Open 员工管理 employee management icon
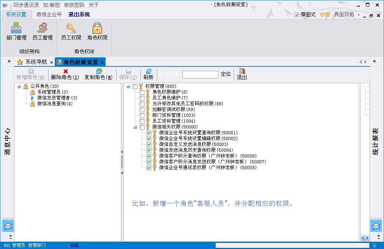384x249 pixels. [42, 28]
